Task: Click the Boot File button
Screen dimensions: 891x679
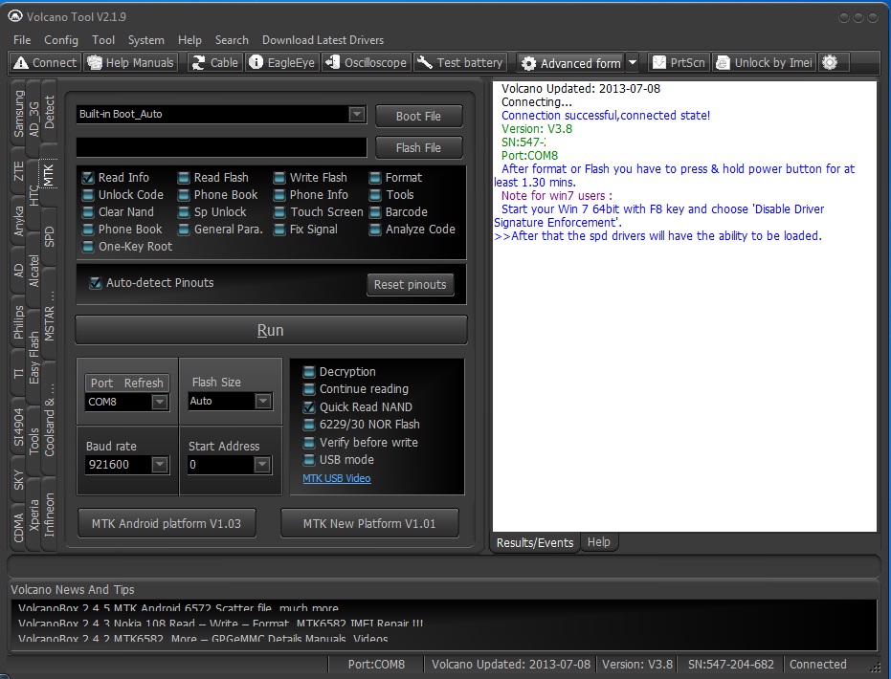Action: 419,116
